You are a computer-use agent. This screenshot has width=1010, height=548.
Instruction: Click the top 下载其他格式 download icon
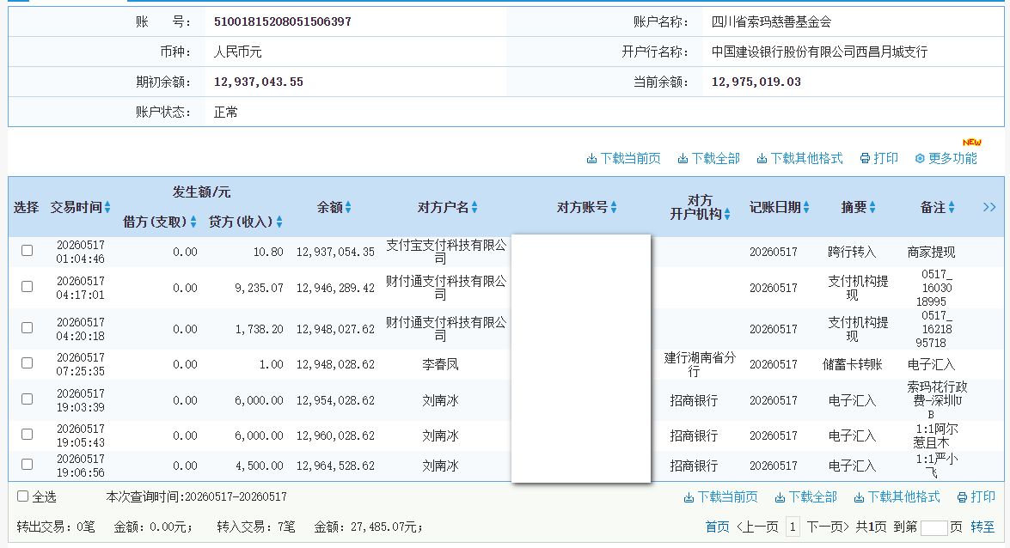(x=762, y=158)
